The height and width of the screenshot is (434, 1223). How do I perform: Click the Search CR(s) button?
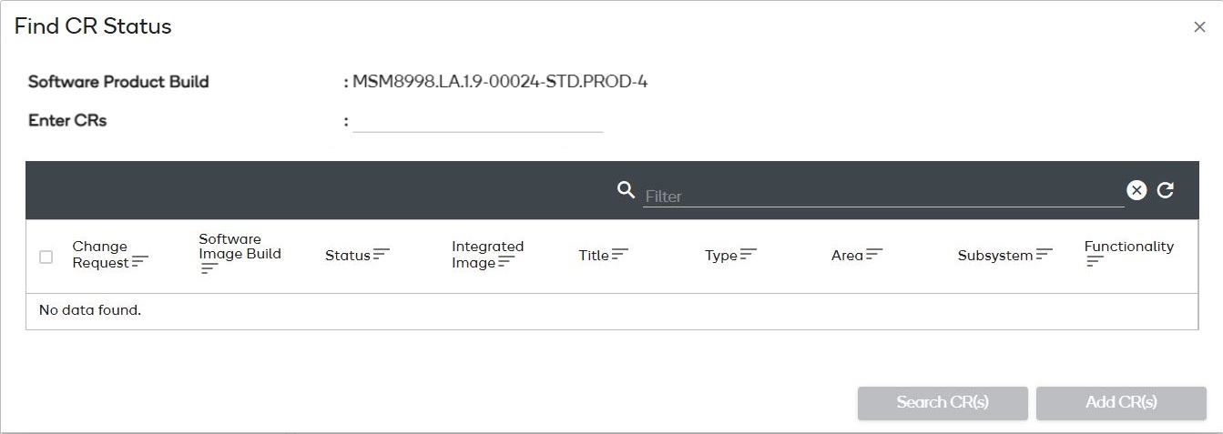point(943,403)
